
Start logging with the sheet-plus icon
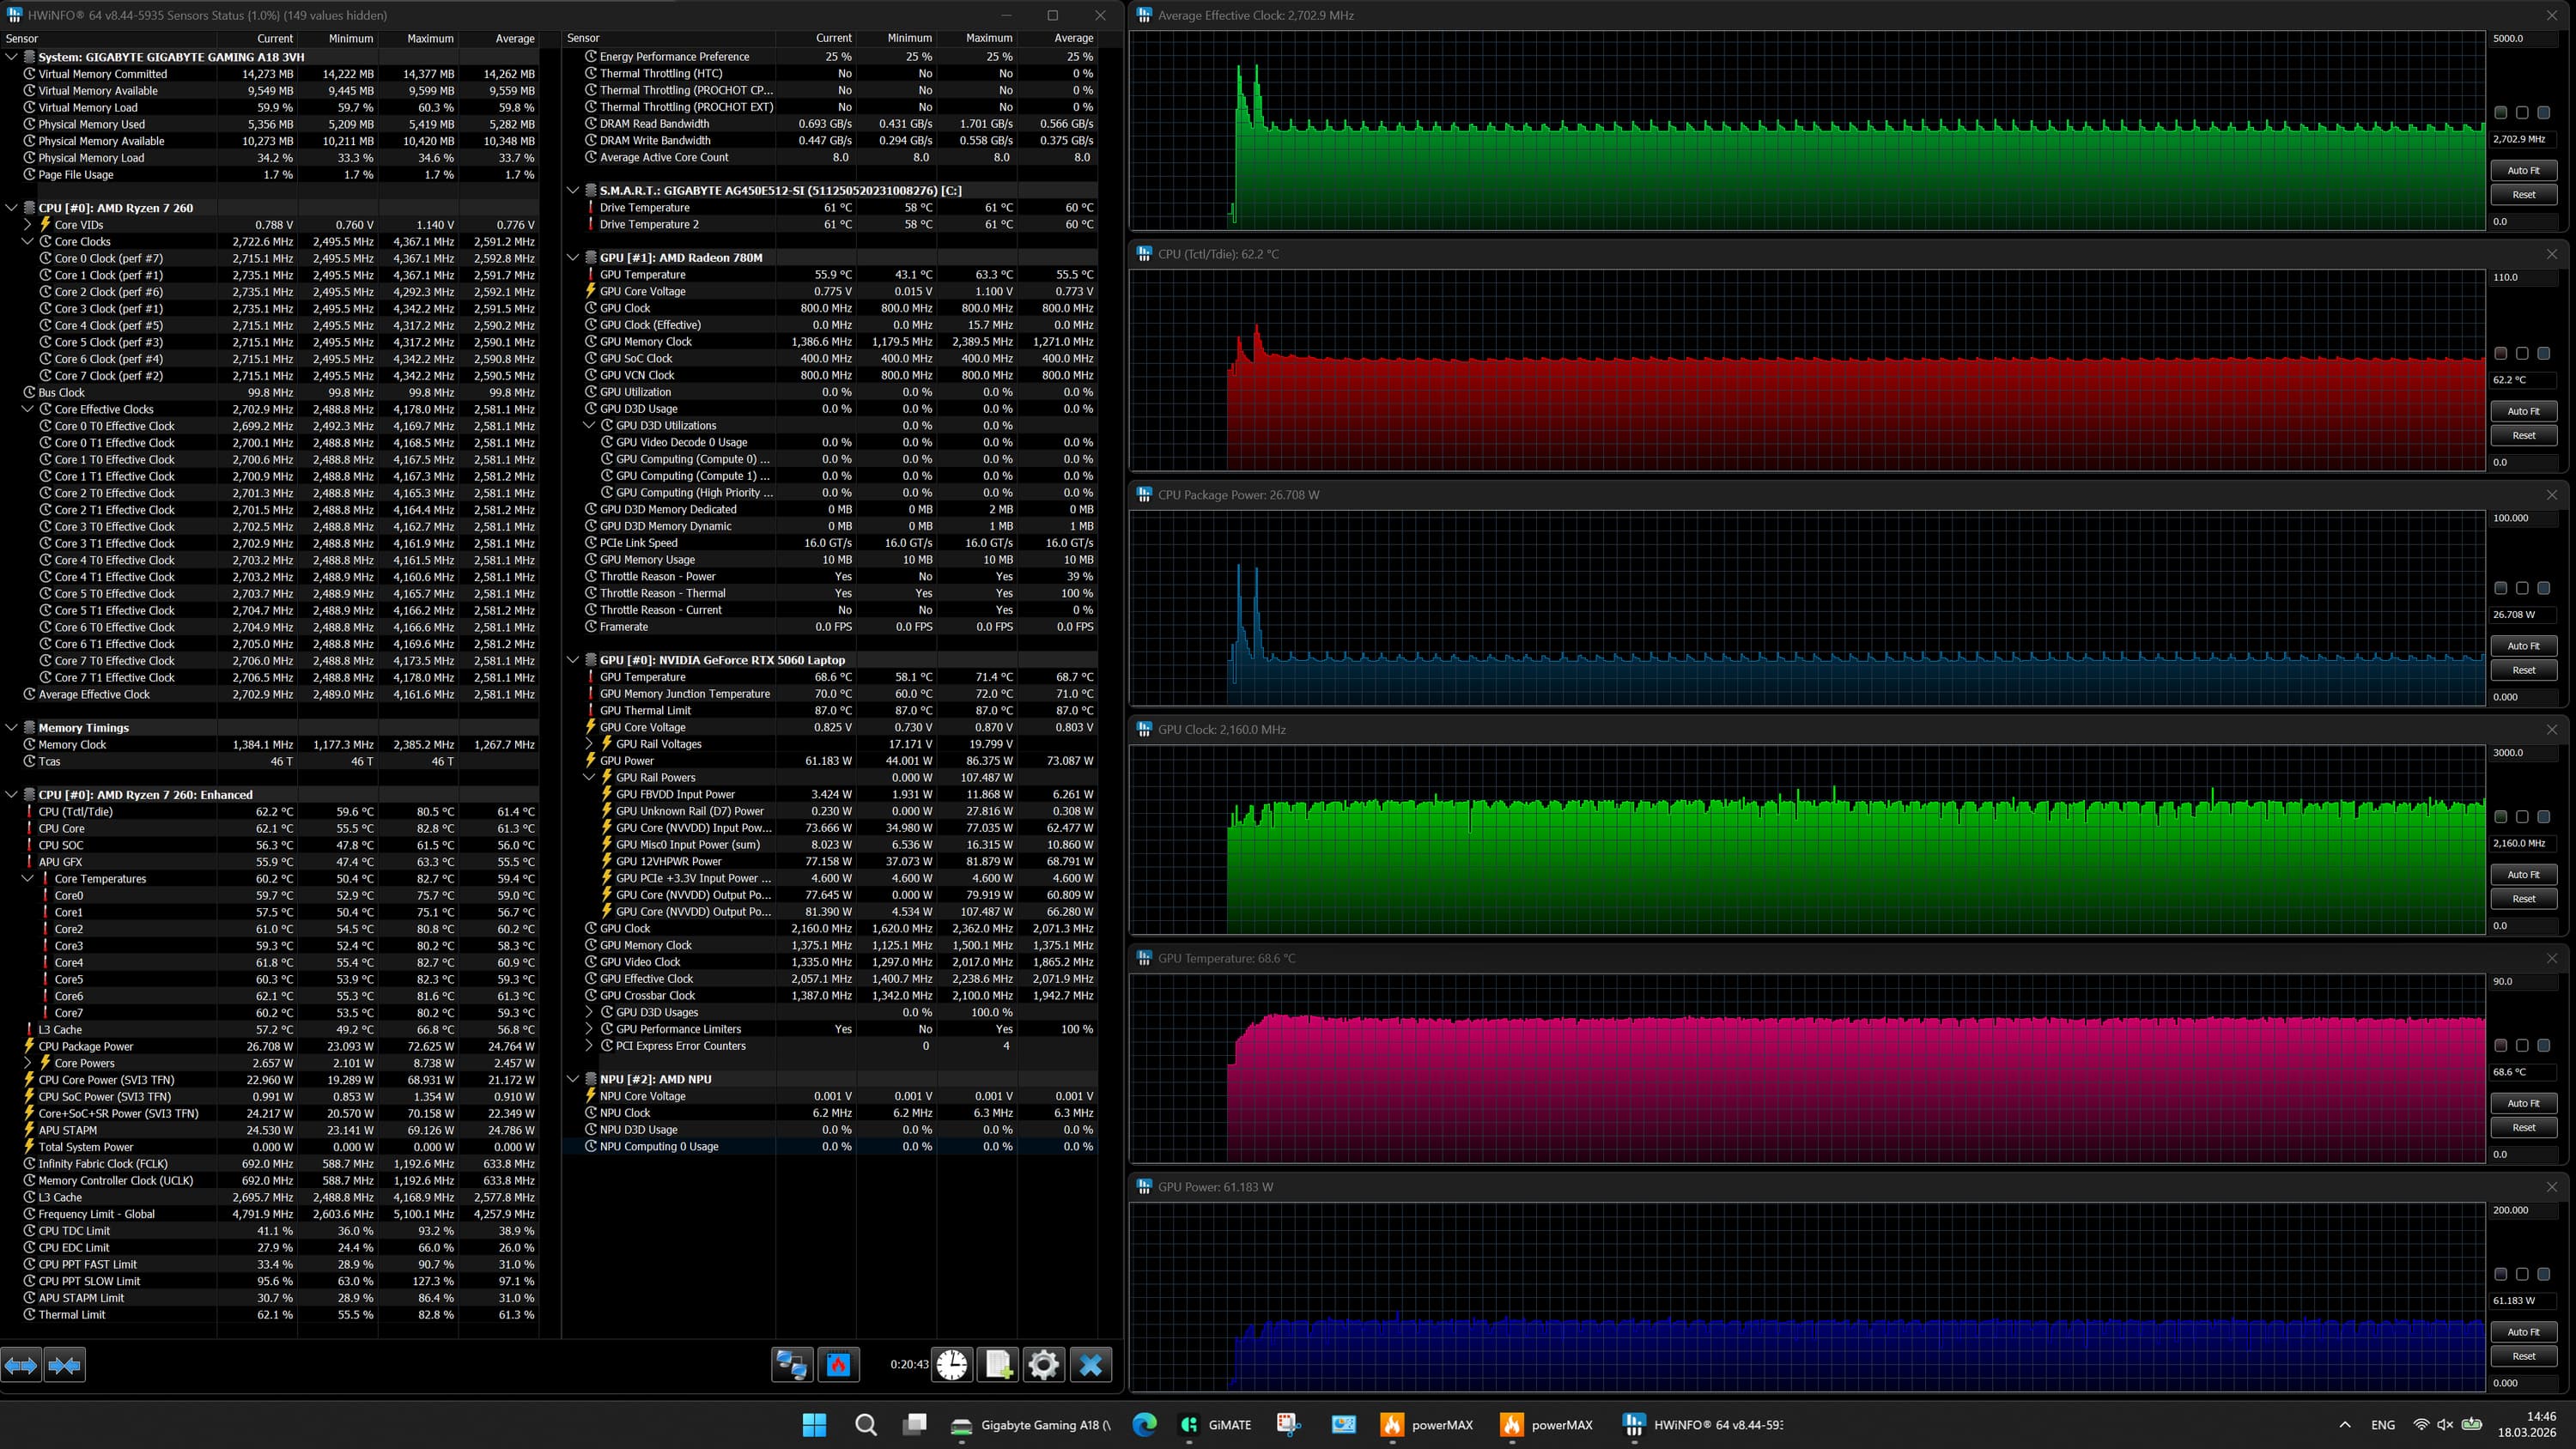998,1364
